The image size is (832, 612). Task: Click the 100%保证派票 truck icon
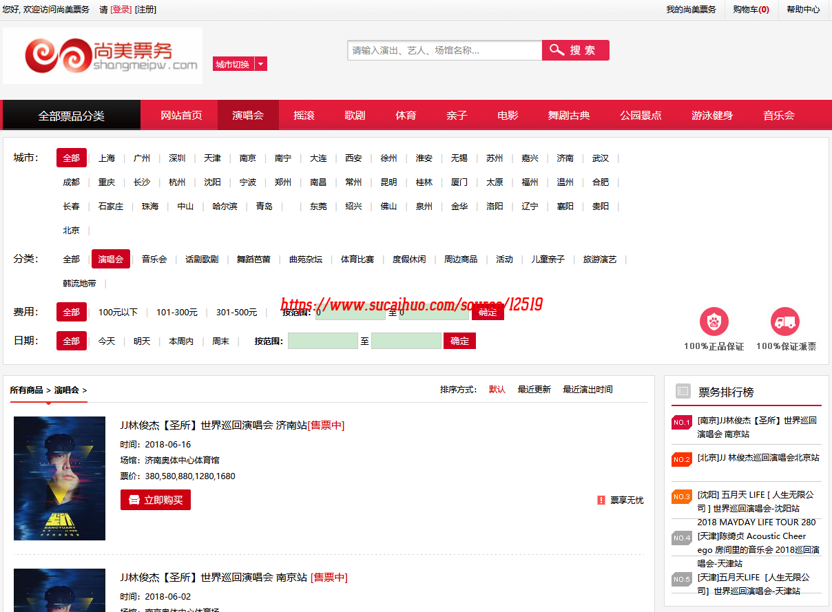pyautogui.click(x=784, y=321)
